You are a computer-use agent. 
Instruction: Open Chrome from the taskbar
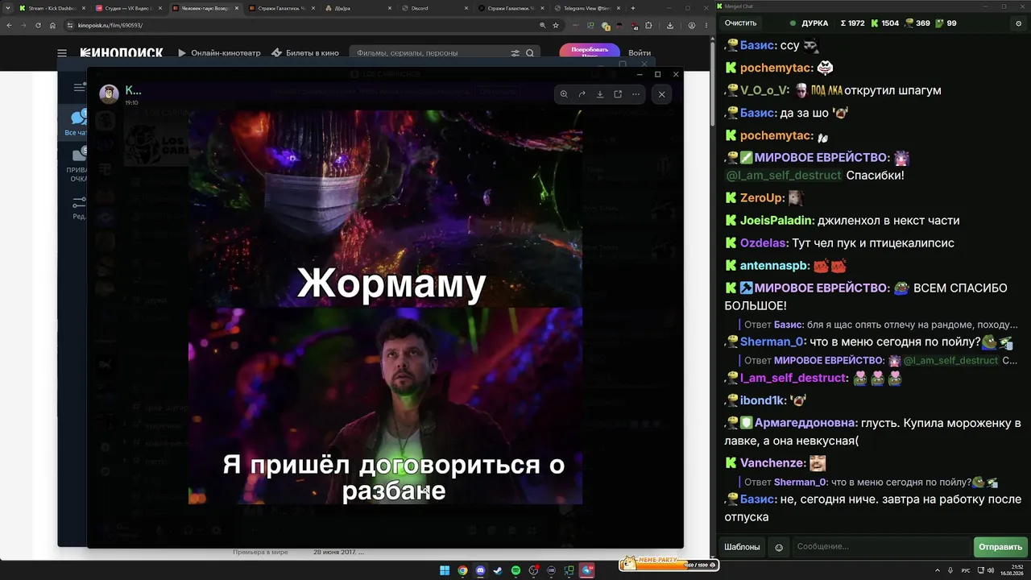pos(462,570)
